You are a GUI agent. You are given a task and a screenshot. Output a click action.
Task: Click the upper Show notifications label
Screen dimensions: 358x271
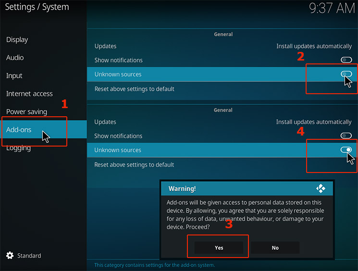(119, 60)
